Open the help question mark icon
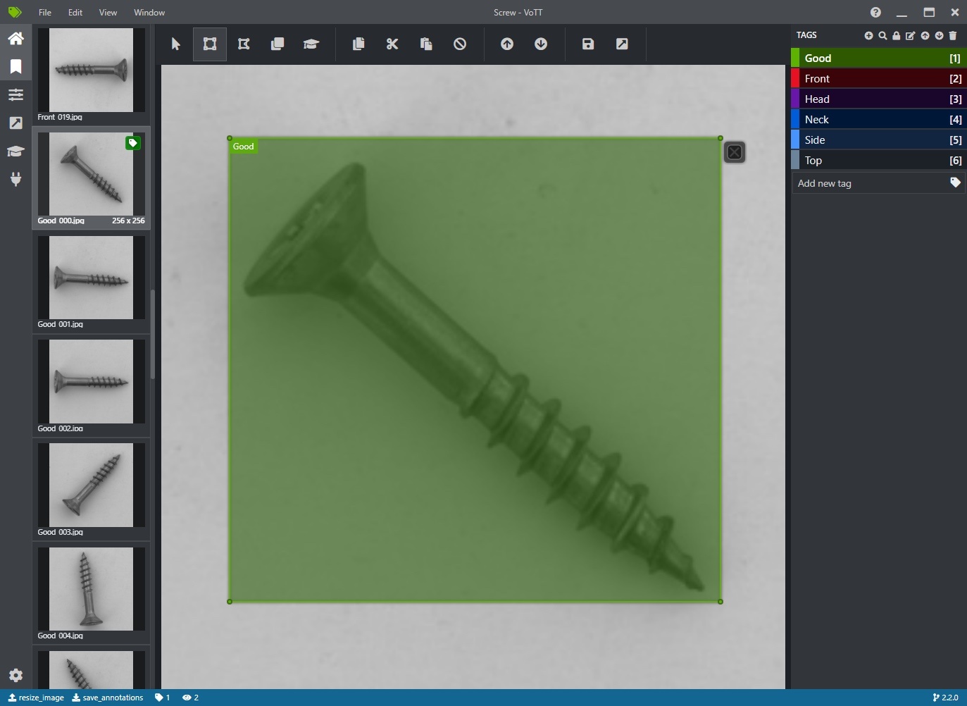967x706 pixels. [x=875, y=12]
